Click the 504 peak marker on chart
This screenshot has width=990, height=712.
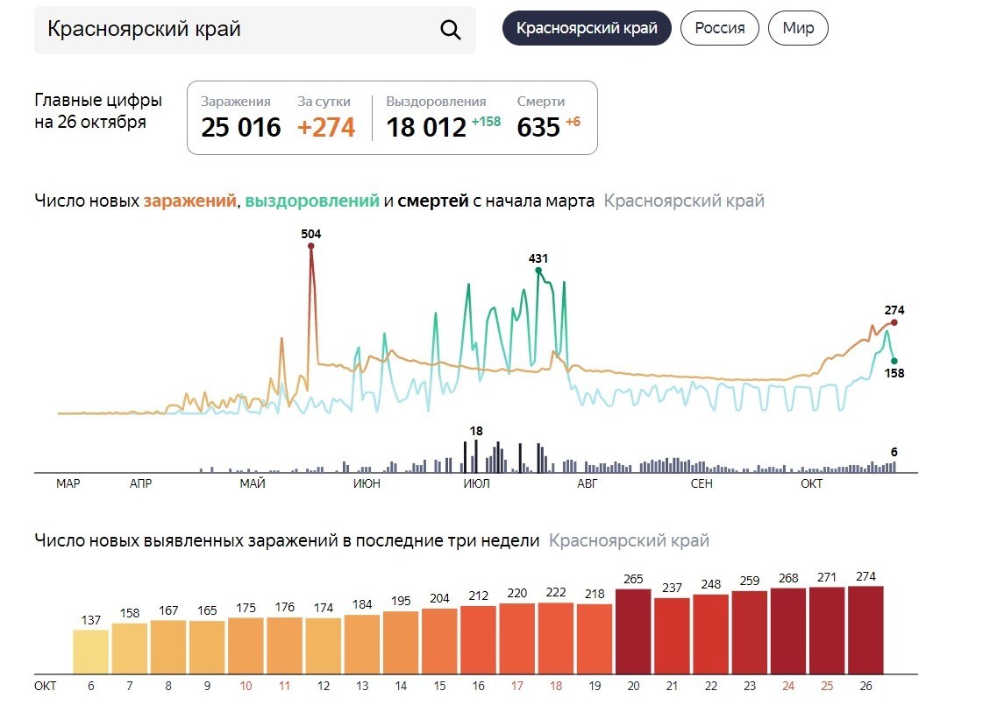pos(310,246)
